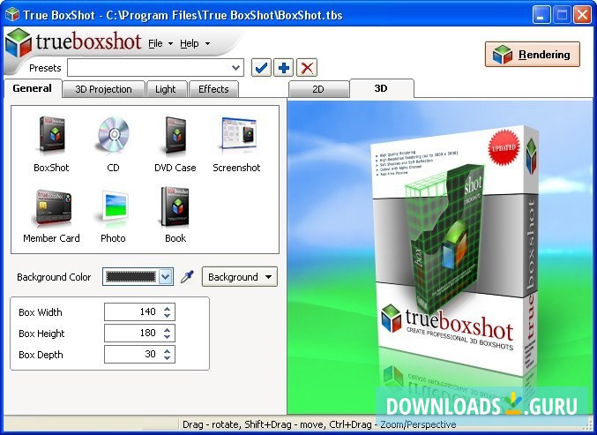Click the Box Depth value field
This screenshot has width=597, height=435.
click(139, 354)
